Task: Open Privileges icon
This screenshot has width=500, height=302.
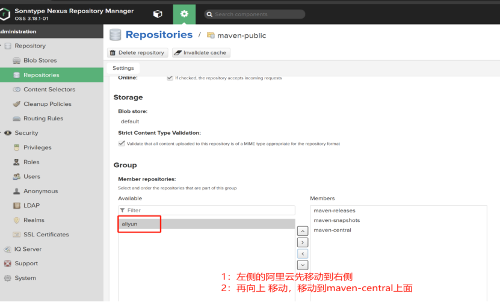Action: [17, 147]
